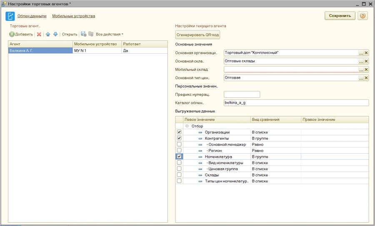Click the Работает column header
The image size is (375, 226).
click(145, 44)
